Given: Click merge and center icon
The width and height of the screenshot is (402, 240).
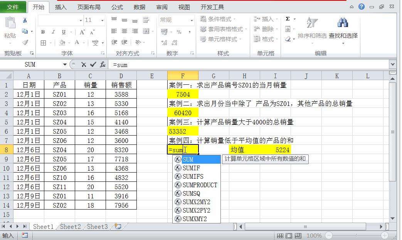Looking at the screenshot, I should tap(146, 31).
